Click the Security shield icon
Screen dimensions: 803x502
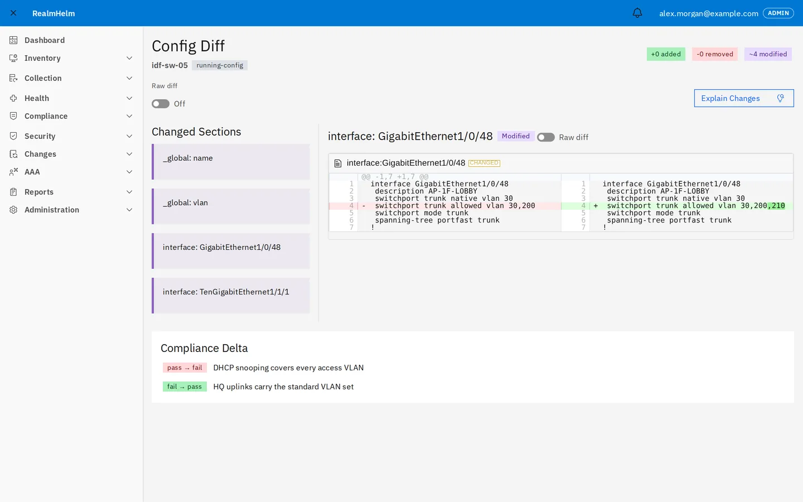click(x=13, y=136)
